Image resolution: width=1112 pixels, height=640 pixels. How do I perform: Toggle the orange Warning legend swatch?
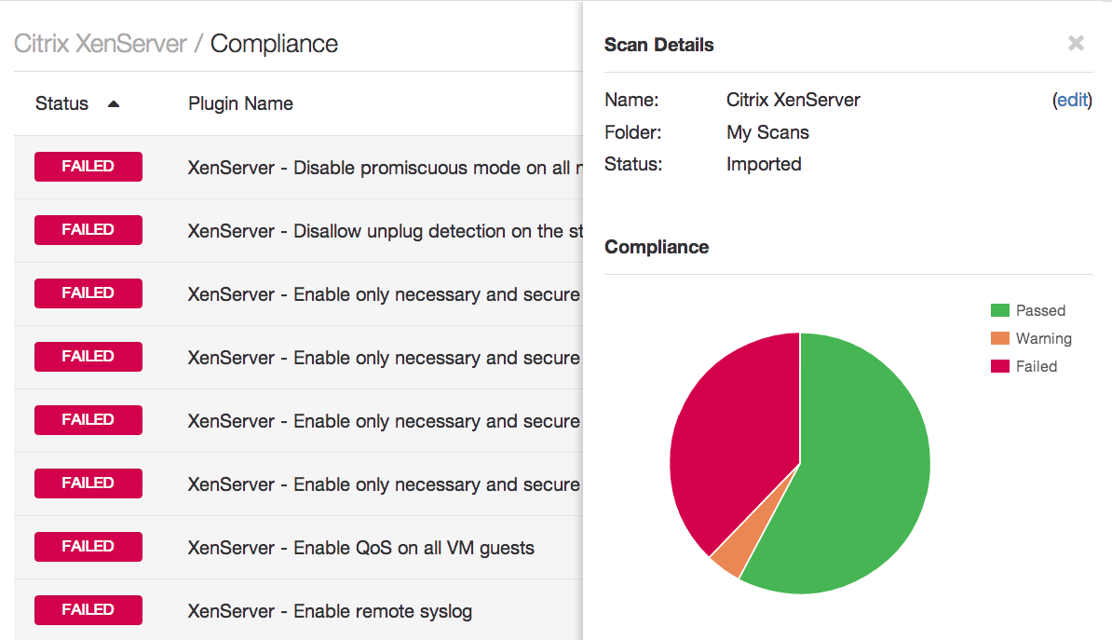[x=1000, y=338]
